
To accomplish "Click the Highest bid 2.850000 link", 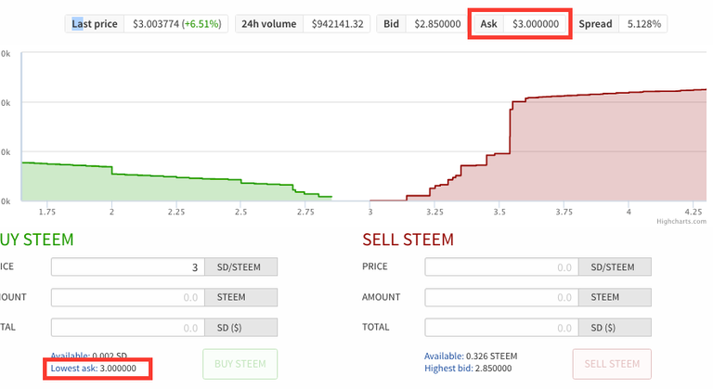I will pos(468,368).
